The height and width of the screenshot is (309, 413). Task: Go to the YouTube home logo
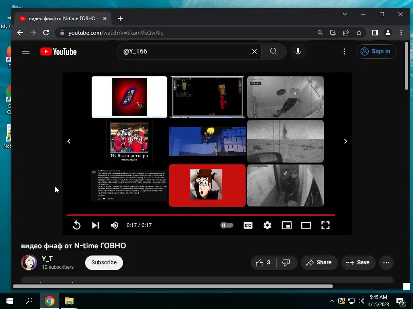click(x=58, y=51)
